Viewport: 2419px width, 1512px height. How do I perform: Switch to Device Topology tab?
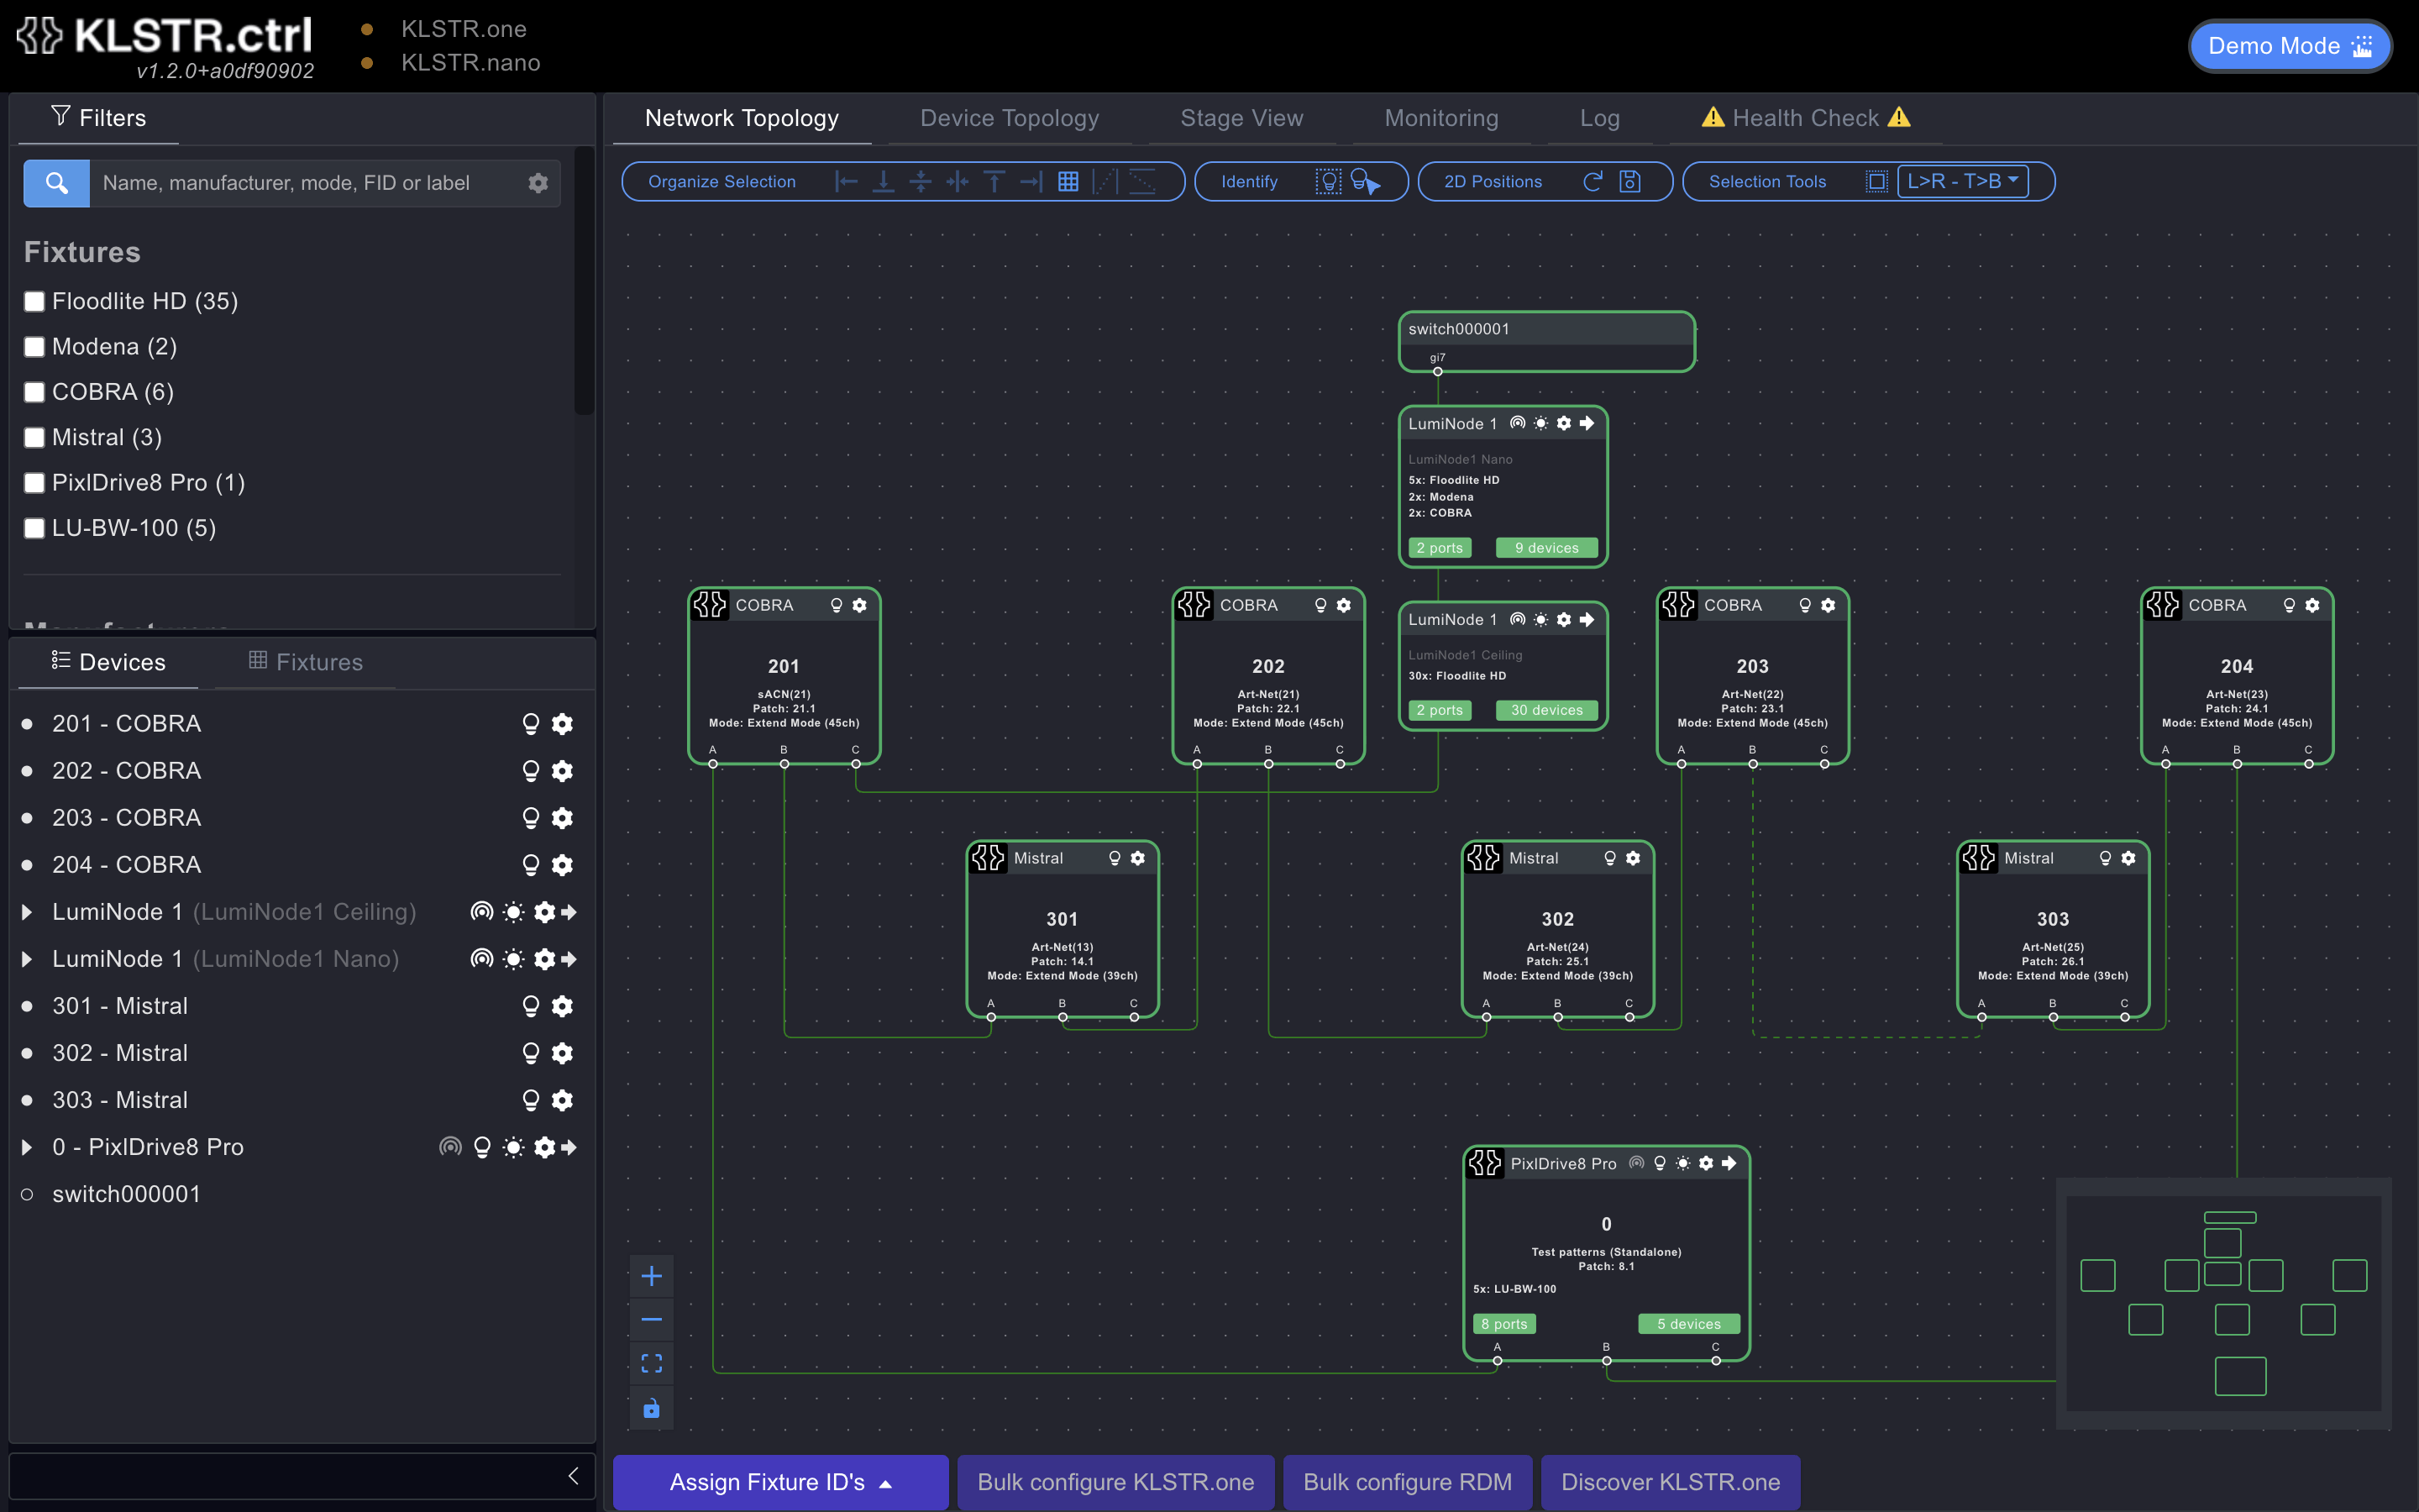1010,118
